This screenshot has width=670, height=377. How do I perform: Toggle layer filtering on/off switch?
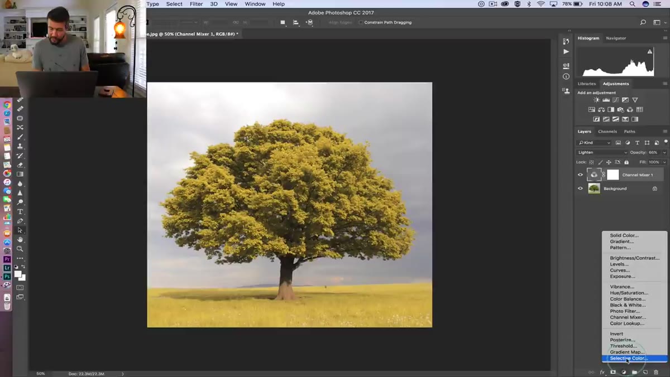pos(666,141)
